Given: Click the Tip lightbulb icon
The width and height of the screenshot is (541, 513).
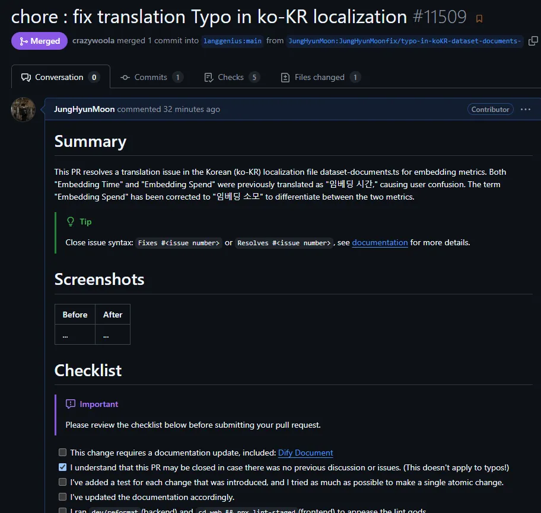Looking at the screenshot, I should coord(71,222).
